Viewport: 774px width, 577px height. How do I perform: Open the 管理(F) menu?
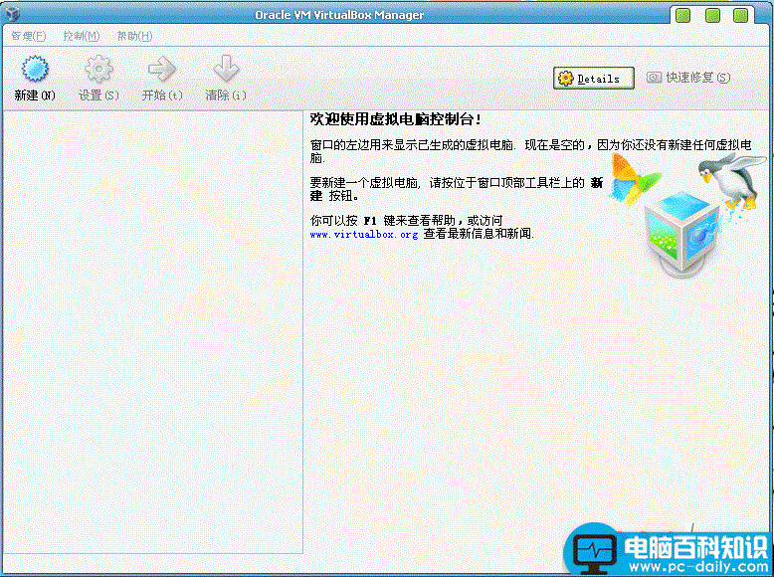[x=28, y=36]
